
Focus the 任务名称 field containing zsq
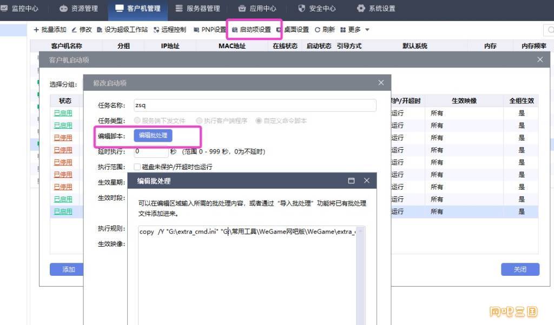(x=255, y=105)
